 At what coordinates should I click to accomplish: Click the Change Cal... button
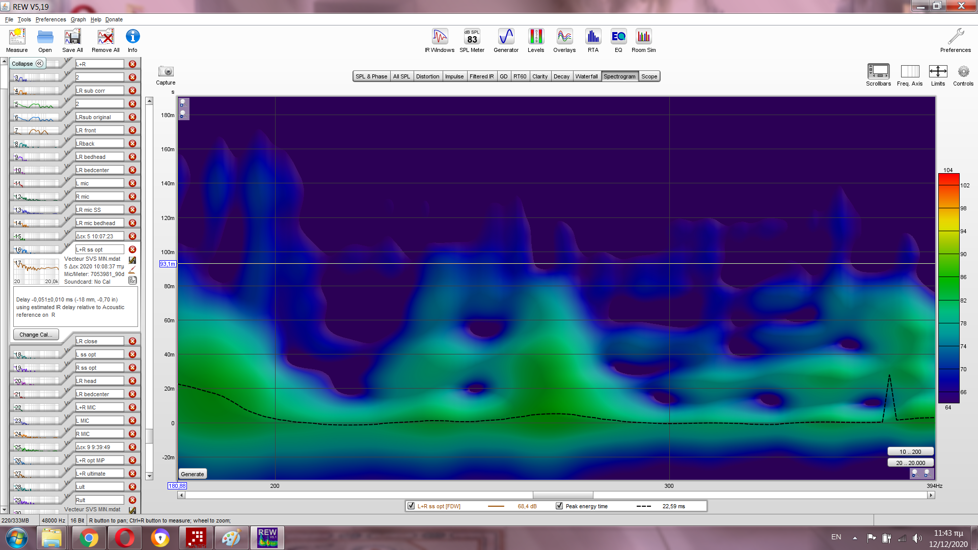pos(36,335)
